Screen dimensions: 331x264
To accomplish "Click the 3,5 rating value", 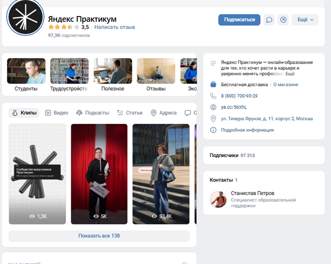I will (x=85, y=27).
